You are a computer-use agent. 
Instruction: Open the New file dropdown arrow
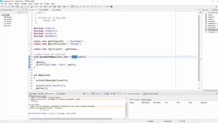(x=4, y=6)
